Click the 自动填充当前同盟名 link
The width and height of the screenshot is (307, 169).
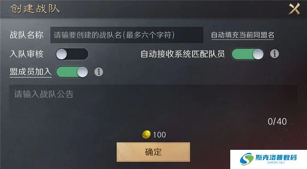click(243, 35)
